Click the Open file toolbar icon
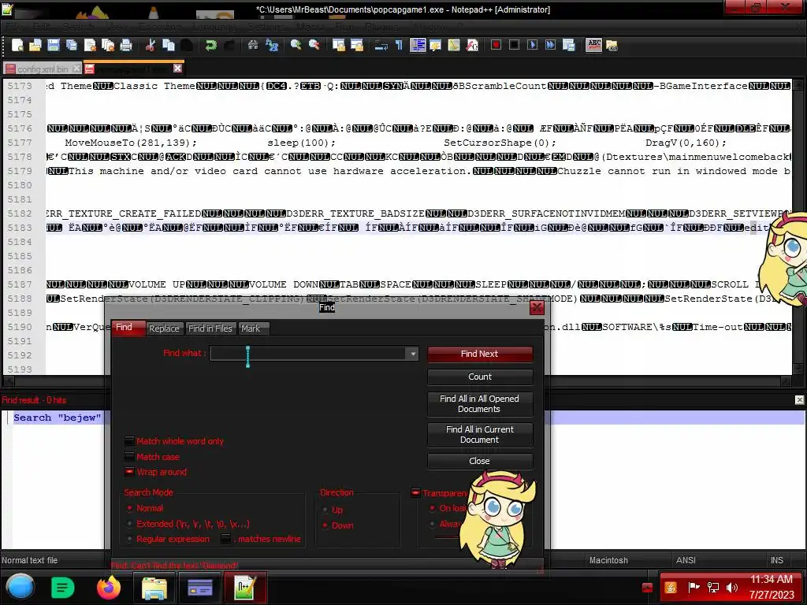This screenshot has width=807, height=605. [35, 45]
